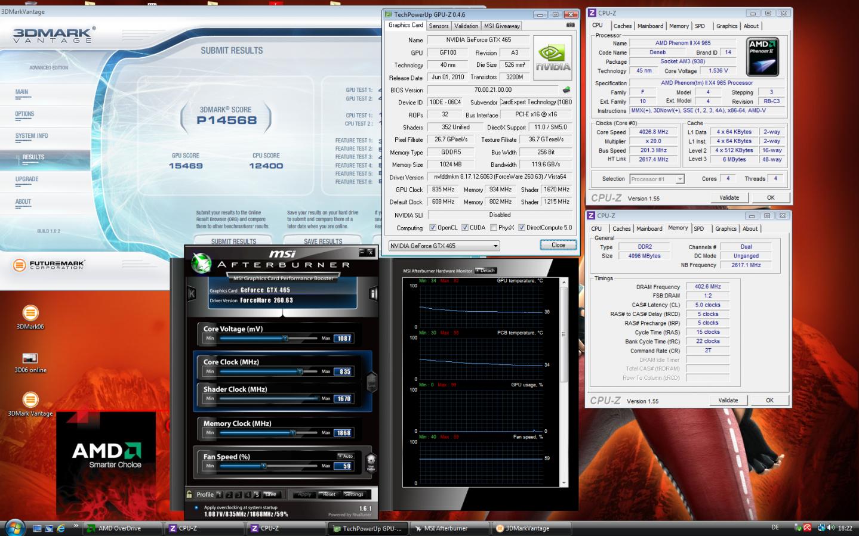The height and width of the screenshot is (536, 859).
Task: Click the Memory Clock slider handle
Action: [x=293, y=433]
